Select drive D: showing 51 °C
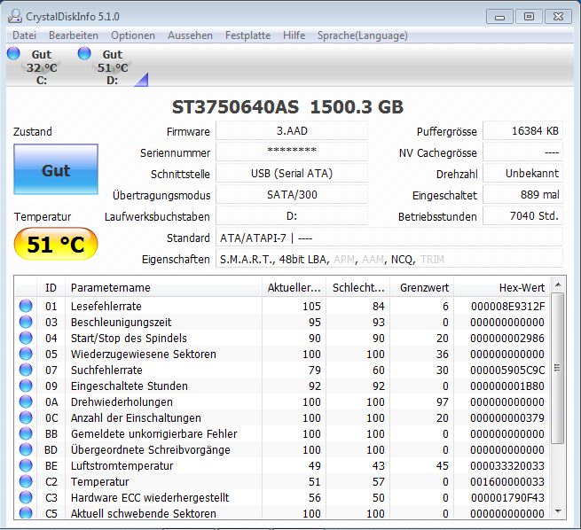 pyautogui.click(x=113, y=67)
